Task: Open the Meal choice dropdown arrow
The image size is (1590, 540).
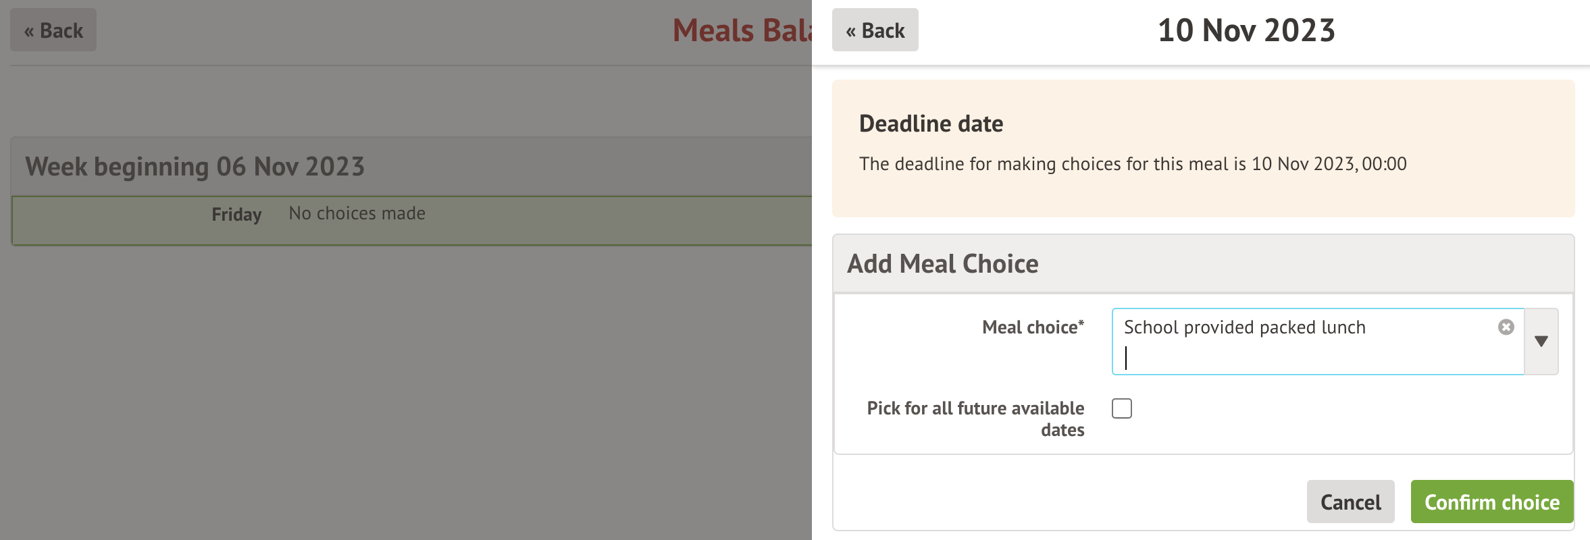Action: pos(1541,342)
